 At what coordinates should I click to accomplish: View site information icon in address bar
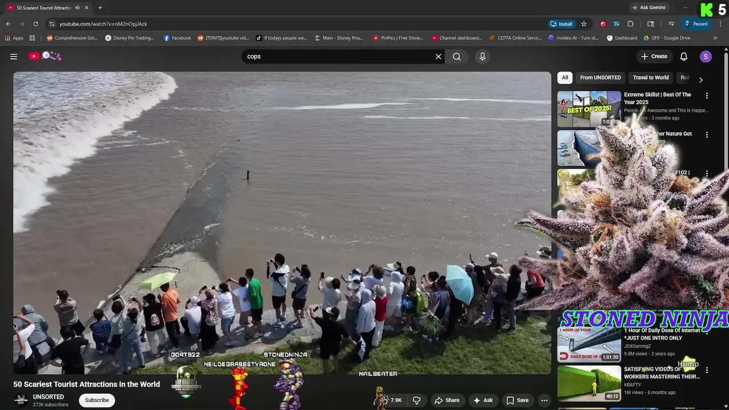pos(52,24)
